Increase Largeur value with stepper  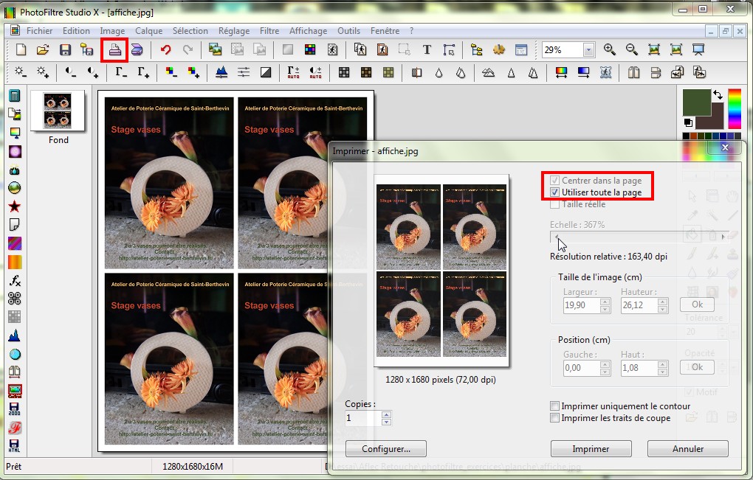pyautogui.click(x=605, y=302)
